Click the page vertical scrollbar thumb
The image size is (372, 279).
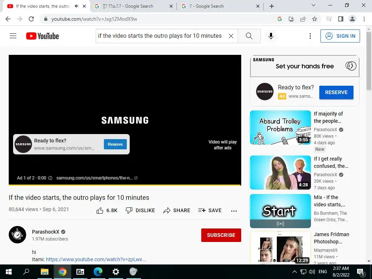pyautogui.click(x=369, y=61)
